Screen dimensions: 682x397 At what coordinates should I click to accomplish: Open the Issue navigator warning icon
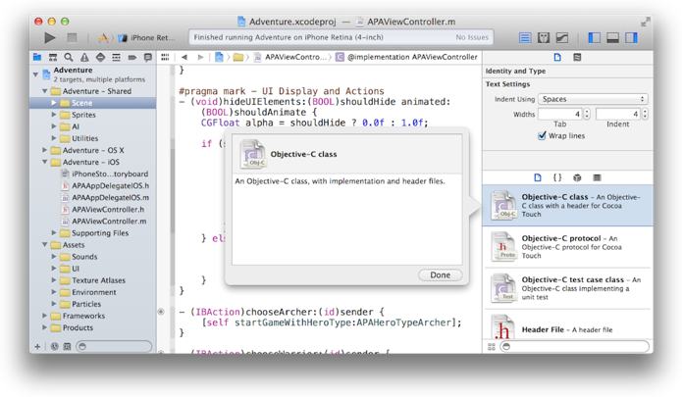84,57
